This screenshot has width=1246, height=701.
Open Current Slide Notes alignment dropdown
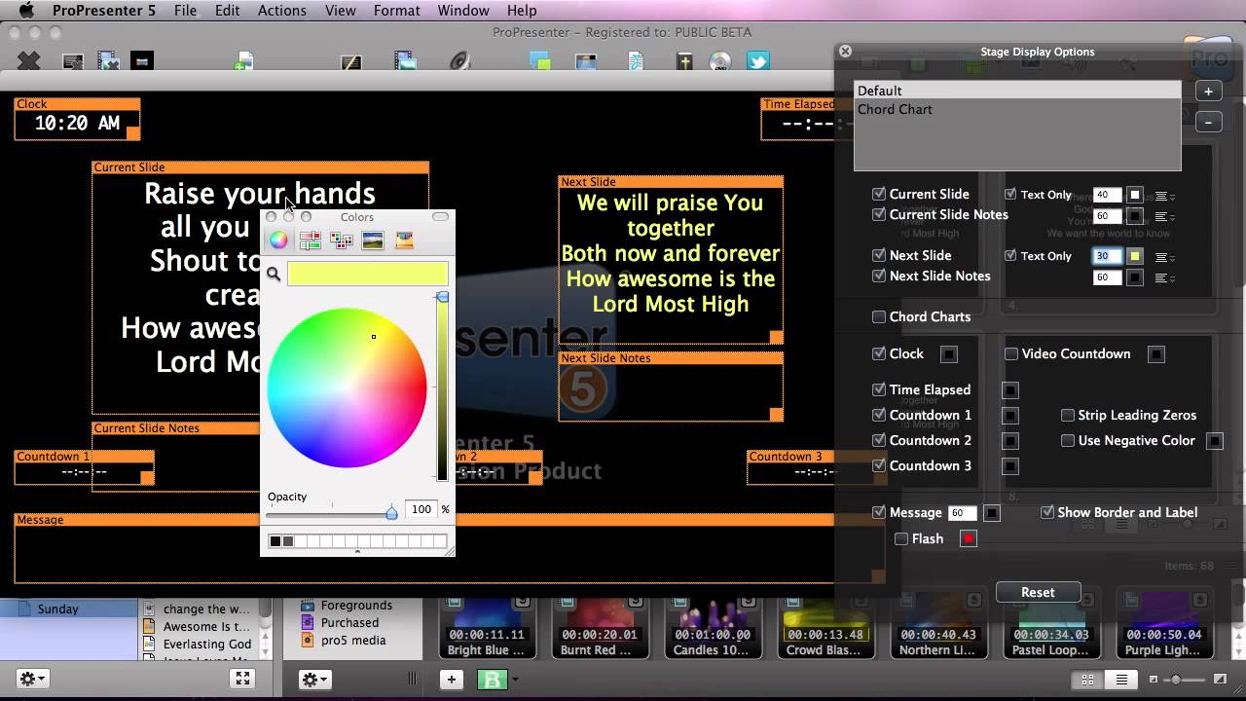coord(1163,216)
